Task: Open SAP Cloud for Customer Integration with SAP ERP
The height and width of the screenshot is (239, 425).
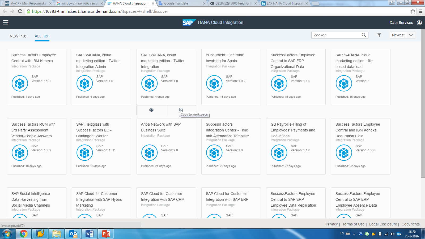Action: 227,197
